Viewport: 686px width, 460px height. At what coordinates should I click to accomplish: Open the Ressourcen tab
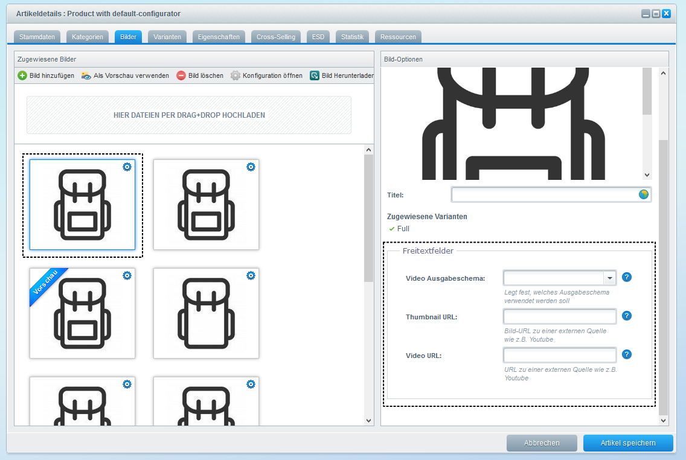point(398,37)
